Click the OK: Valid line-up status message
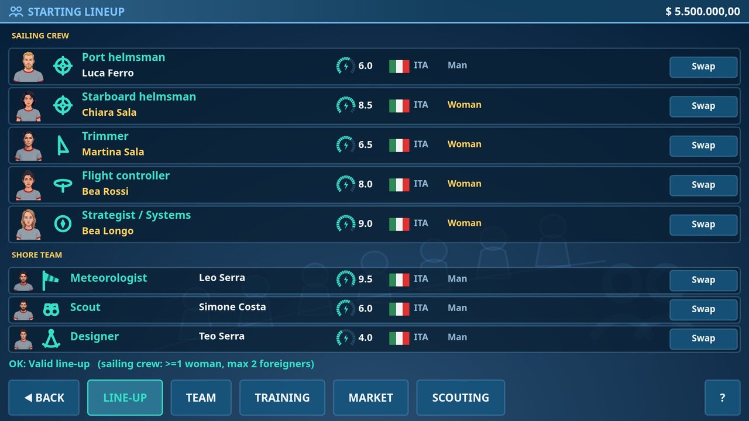This screenshot has width=749, height=421. point(162,364)
